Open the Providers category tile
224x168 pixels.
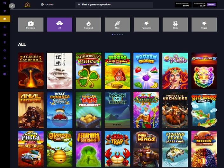(x=31, y=24)
